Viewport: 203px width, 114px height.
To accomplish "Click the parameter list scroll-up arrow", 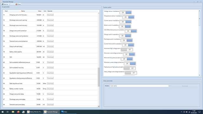I will (99, 13).
